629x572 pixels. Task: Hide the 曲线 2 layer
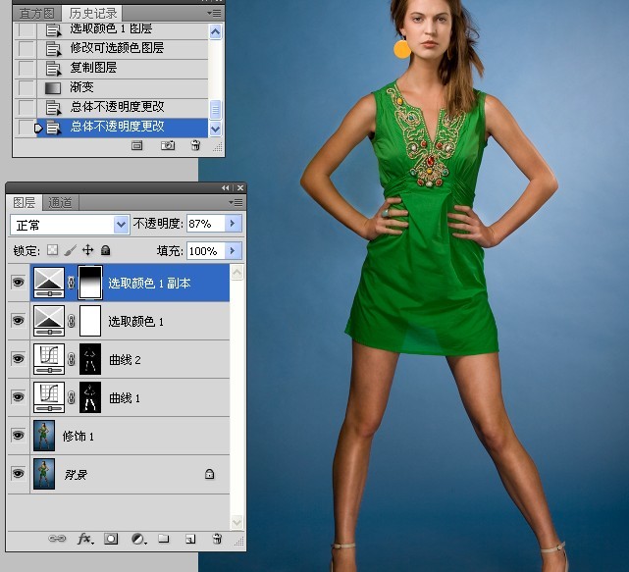[x=18, y=359]
